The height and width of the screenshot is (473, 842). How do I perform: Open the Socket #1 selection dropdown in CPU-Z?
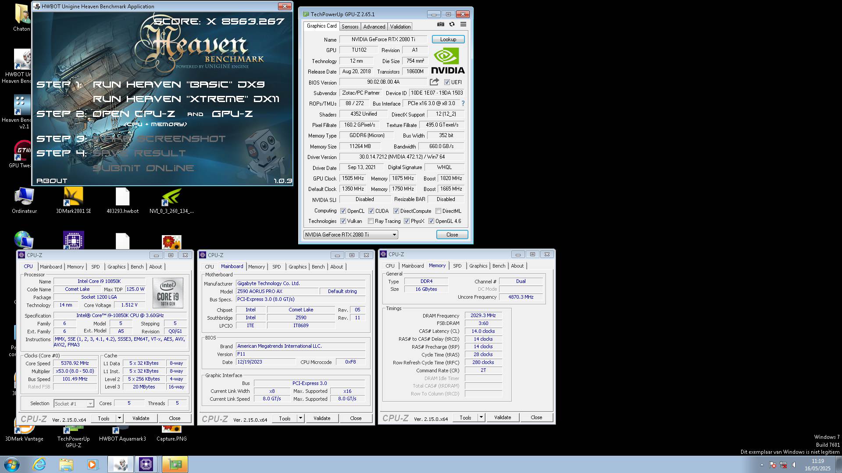coord(74,404)
